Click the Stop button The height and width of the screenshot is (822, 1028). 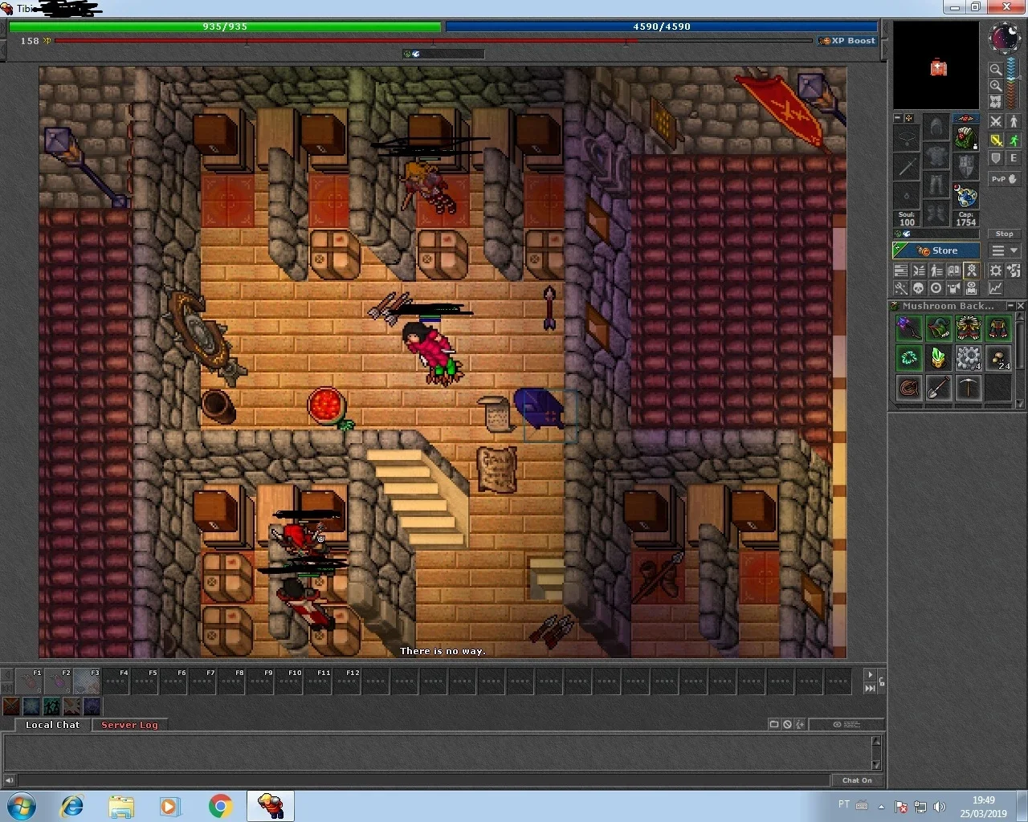point(1004,234)
